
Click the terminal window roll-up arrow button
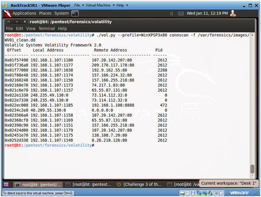(x=9, y=22)
